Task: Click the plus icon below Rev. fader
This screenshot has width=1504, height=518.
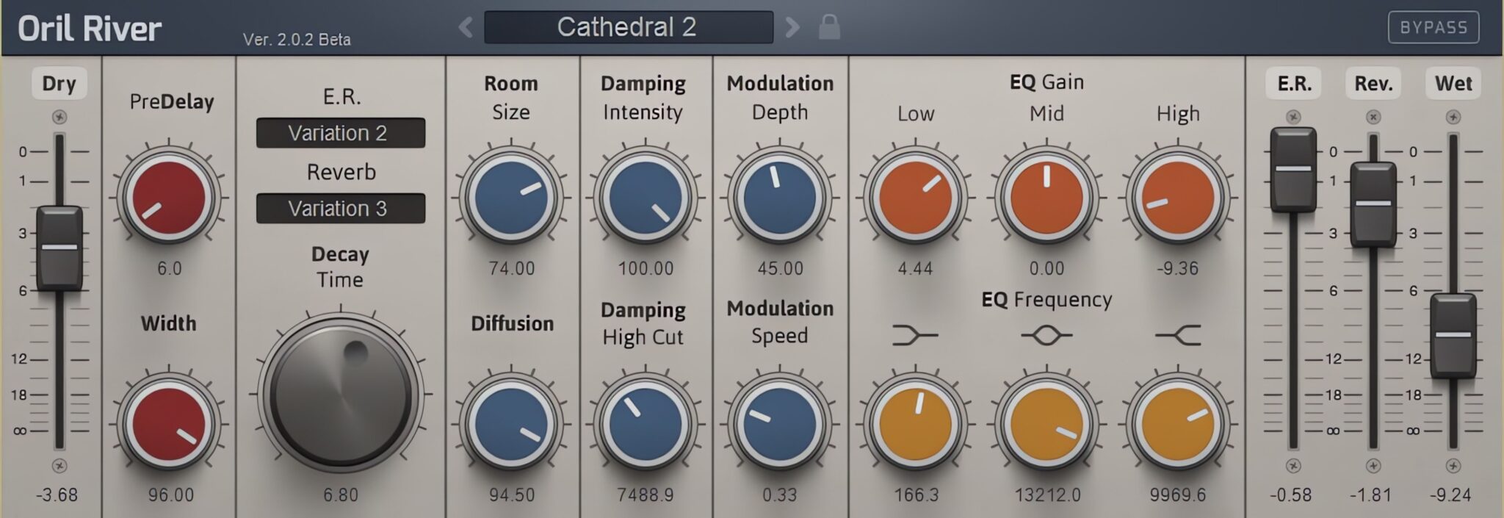Action: pos(1373,466)
